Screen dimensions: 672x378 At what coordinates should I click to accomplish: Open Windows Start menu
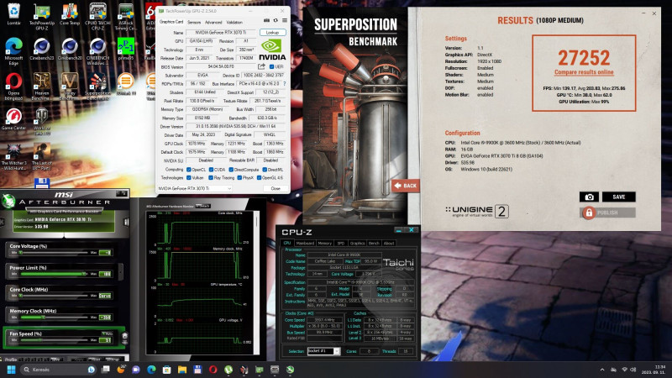coord(11,370)
